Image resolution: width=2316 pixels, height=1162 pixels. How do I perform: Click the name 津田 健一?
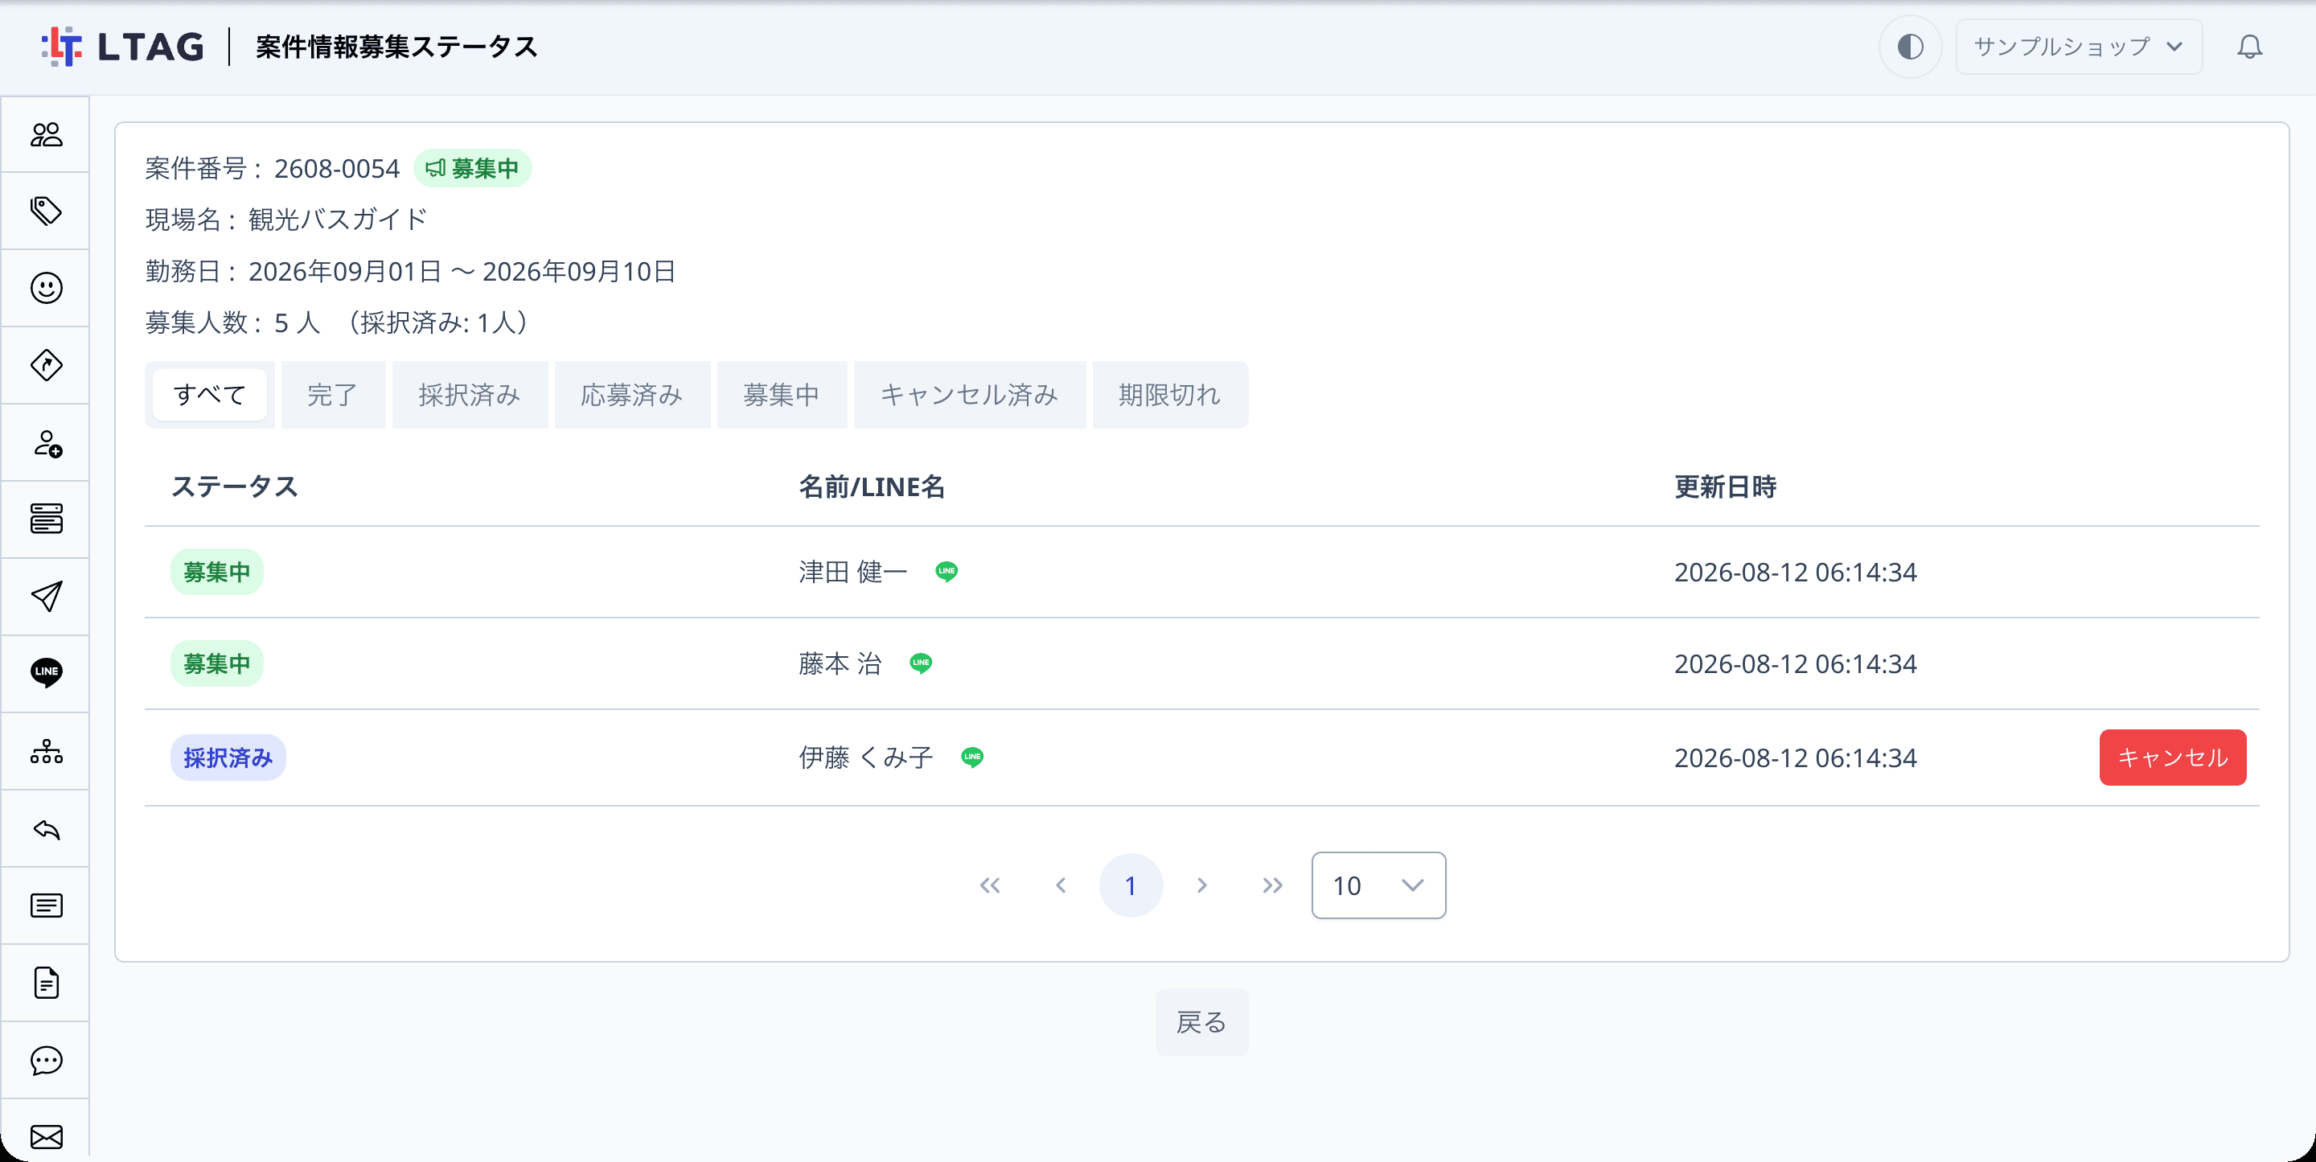click(853, 572)
